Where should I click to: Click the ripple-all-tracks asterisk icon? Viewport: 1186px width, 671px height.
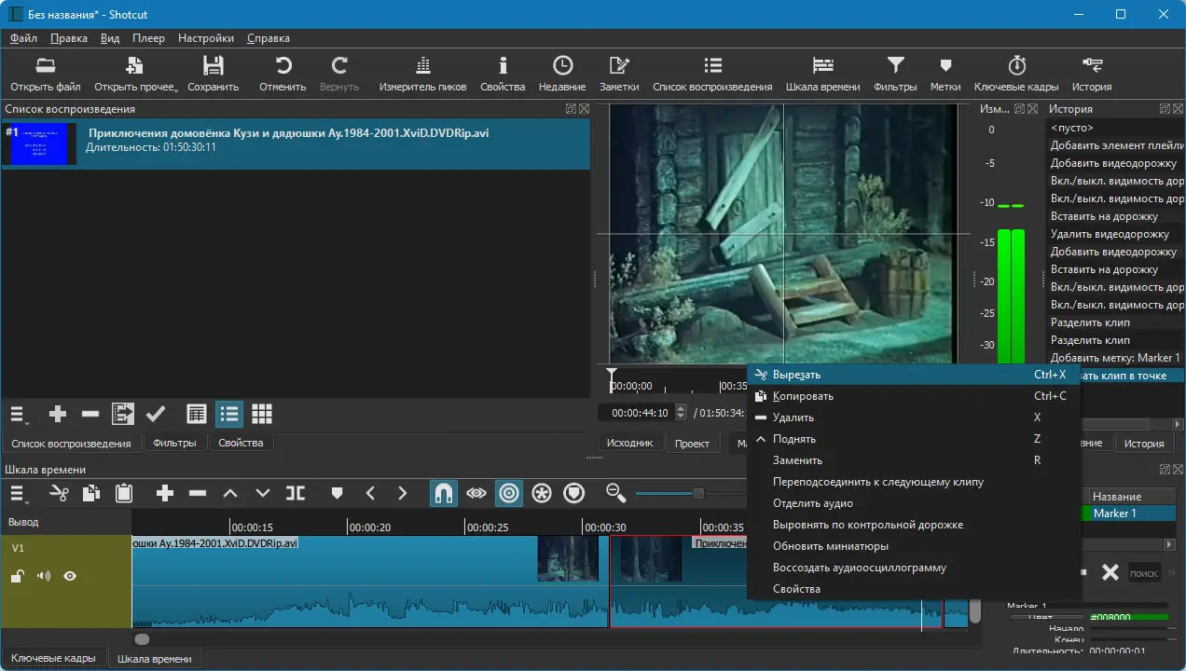coord(542,493)
